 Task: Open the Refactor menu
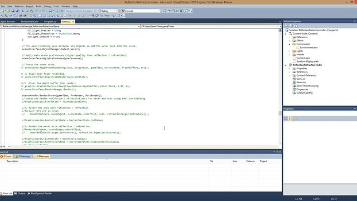pyautogui.click(x=19, y=6)
